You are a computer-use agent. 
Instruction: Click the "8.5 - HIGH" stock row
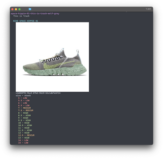[x=25, y=115]
